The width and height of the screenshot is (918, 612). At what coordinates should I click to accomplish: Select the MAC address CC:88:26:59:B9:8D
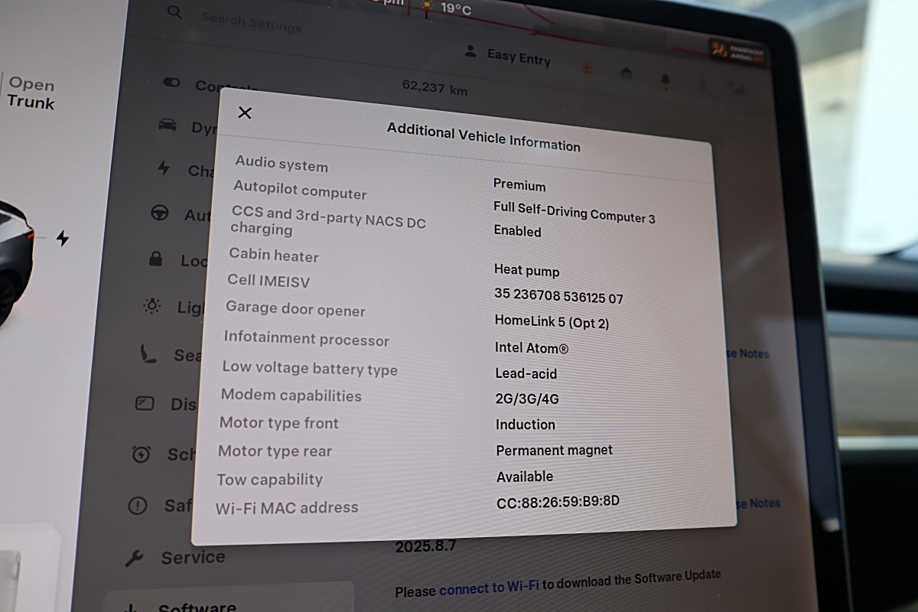558,502
